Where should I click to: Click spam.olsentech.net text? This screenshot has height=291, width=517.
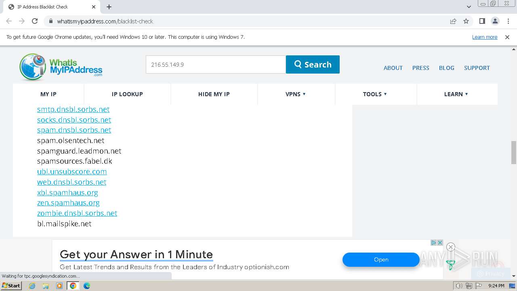click(x=71, y=141)
